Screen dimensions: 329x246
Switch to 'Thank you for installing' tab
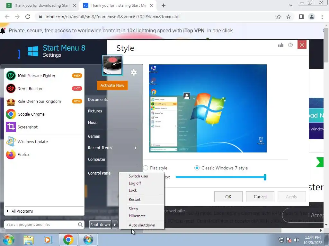click(118, 5)
